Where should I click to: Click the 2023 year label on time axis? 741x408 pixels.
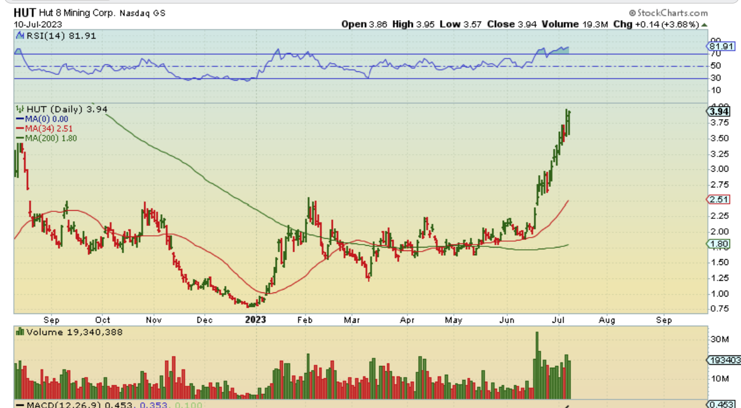click(256, 320)
